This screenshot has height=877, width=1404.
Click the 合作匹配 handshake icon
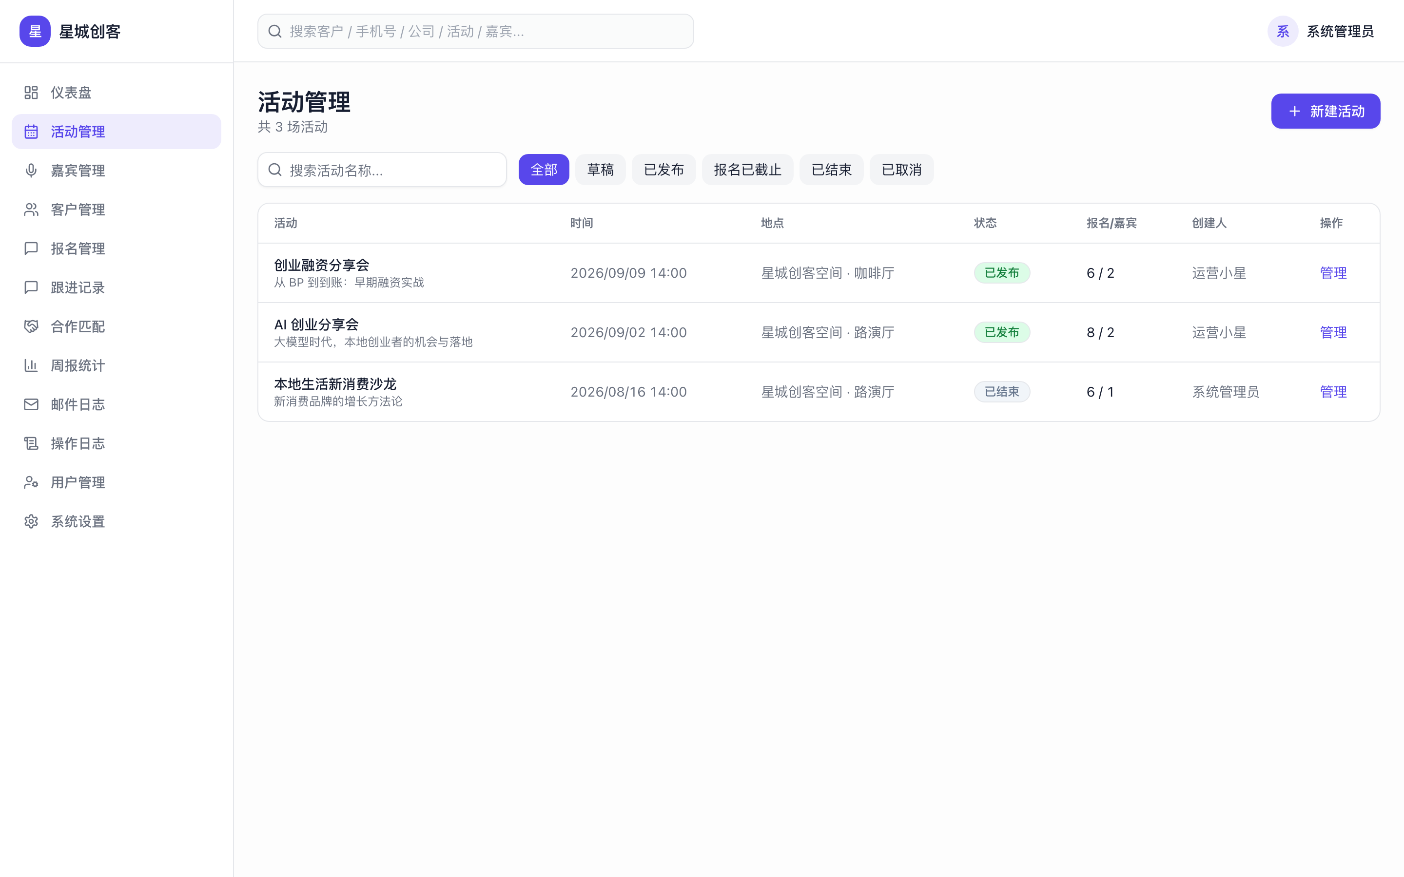31,326
